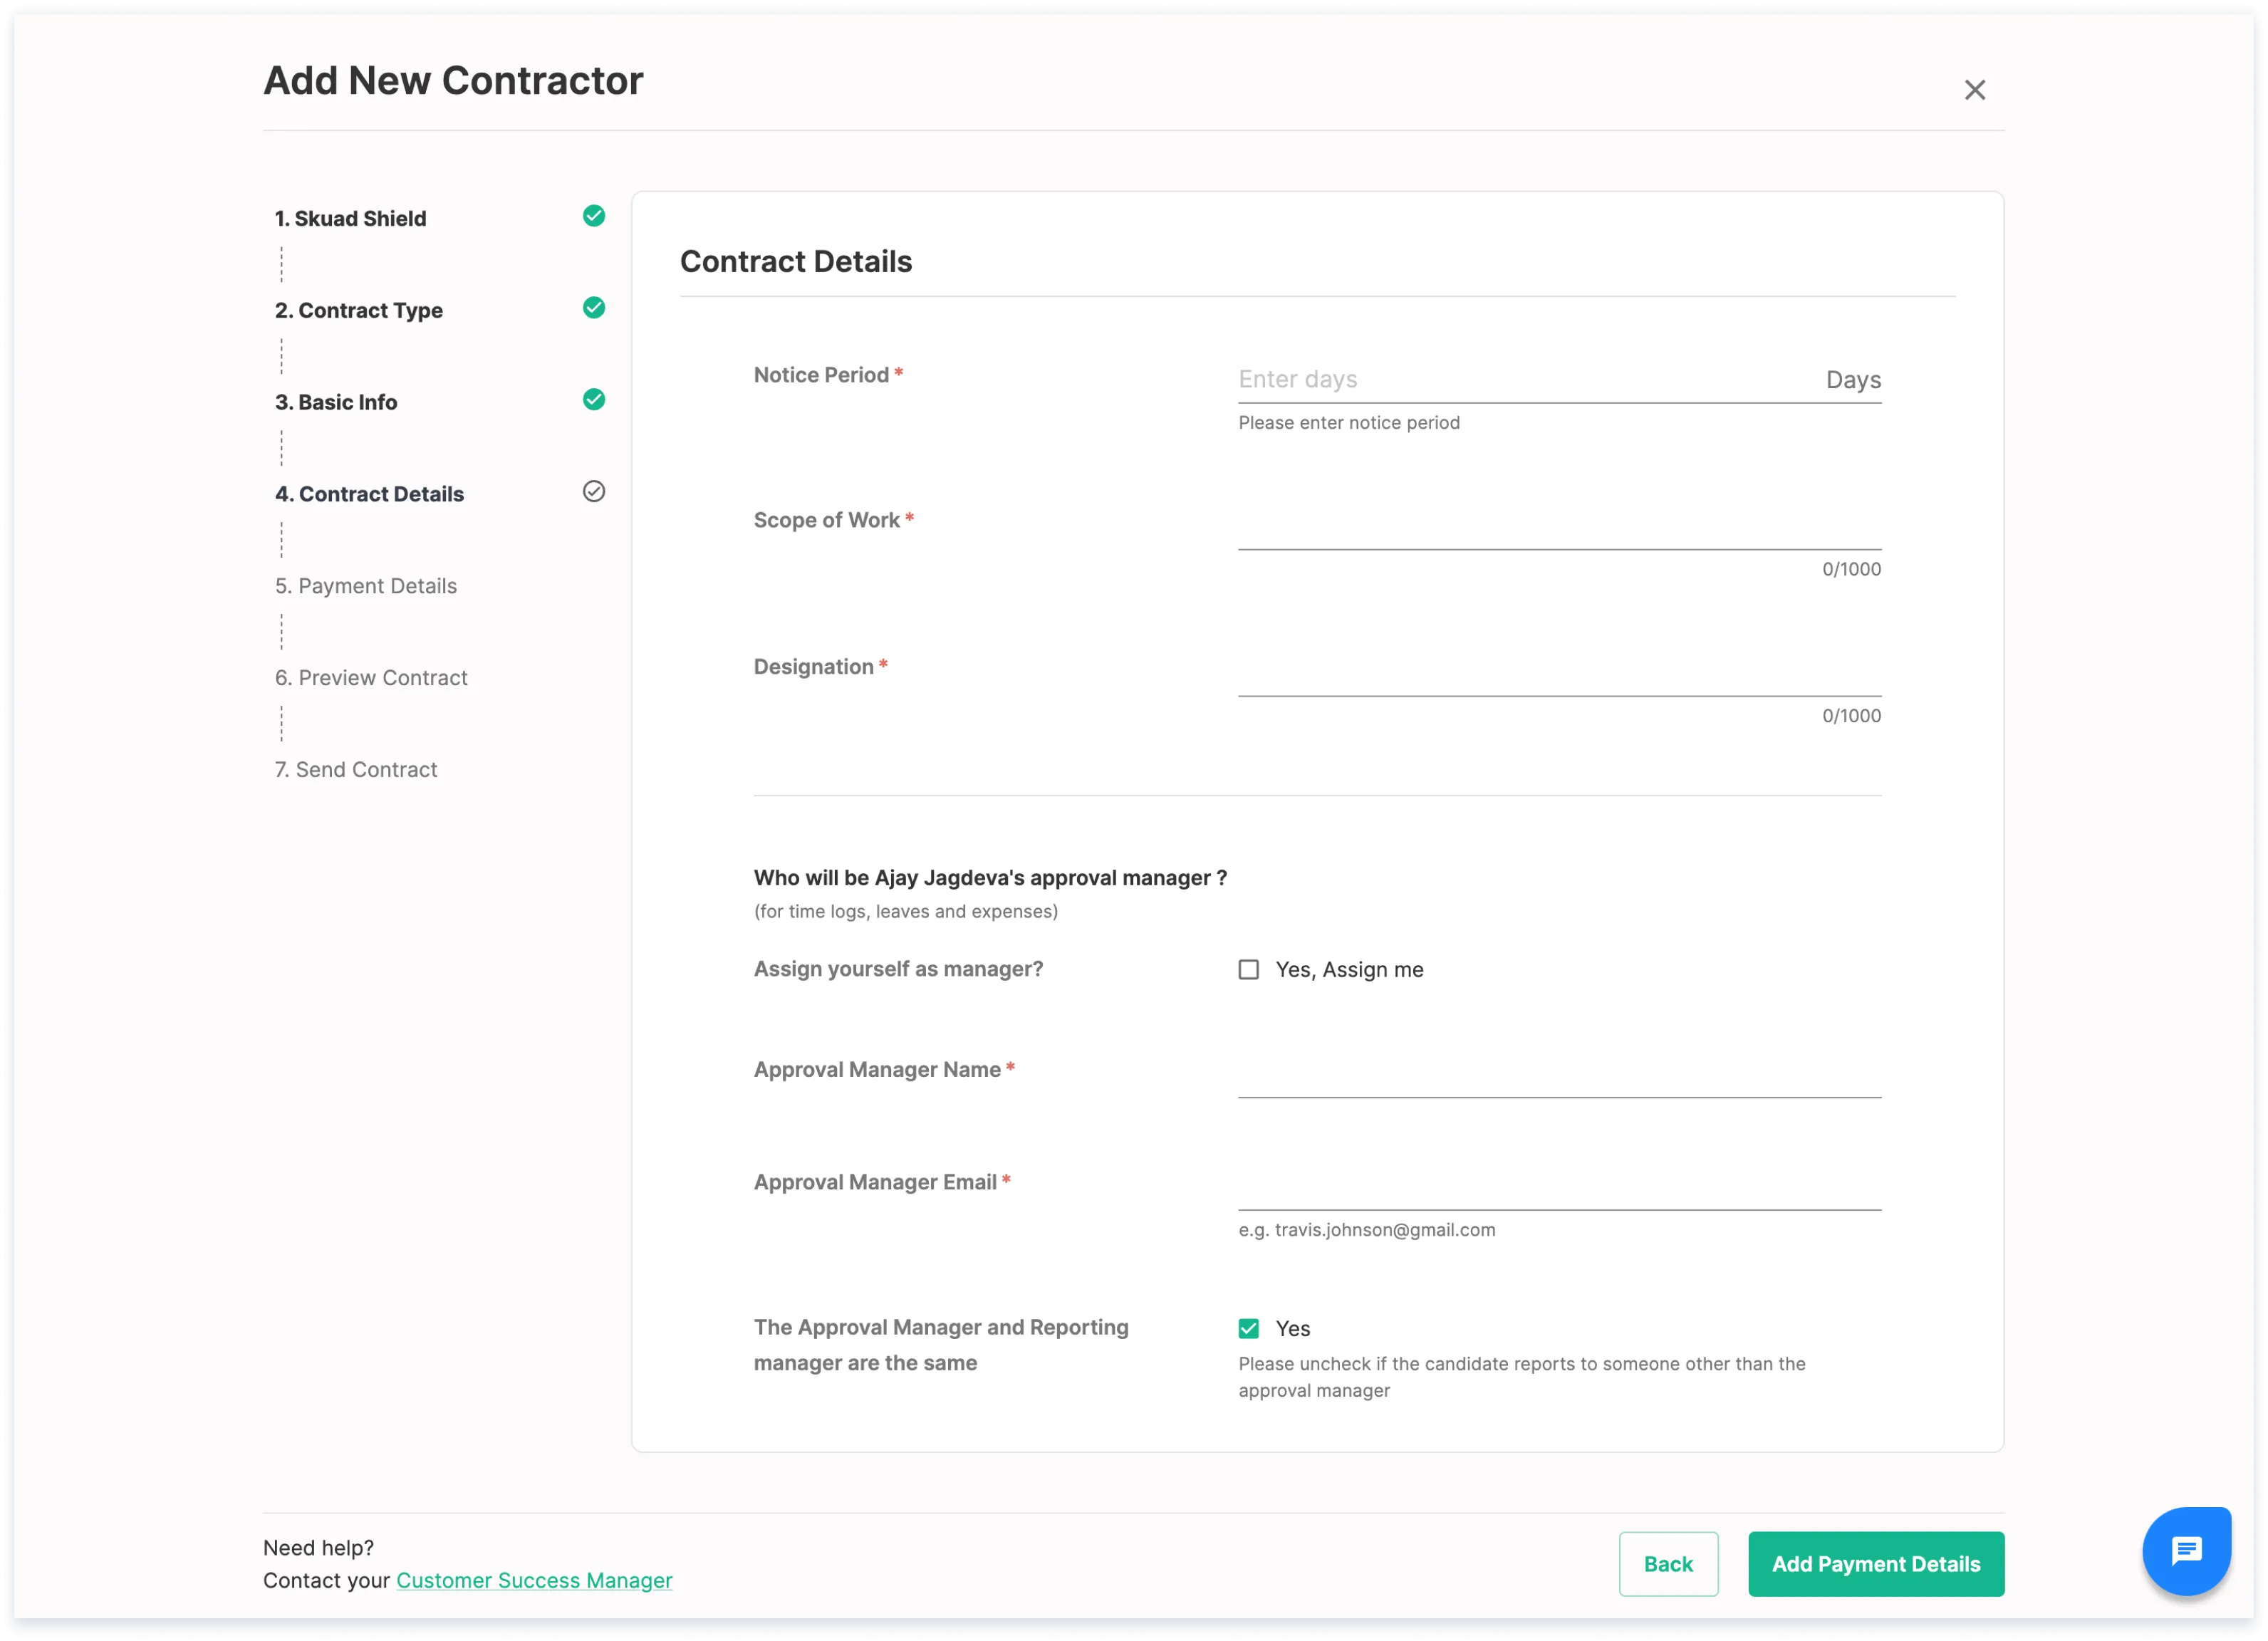Viewport: 2268px width, 1641px height.
Task: Click the Contract Type green checkmark icon
Action: (594, 308)
